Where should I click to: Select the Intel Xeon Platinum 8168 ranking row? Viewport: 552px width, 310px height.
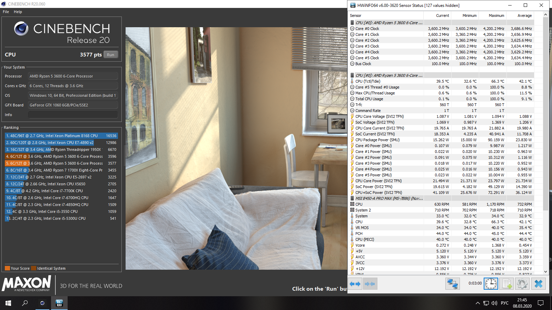pyautogui.click(x=61, y=136)
